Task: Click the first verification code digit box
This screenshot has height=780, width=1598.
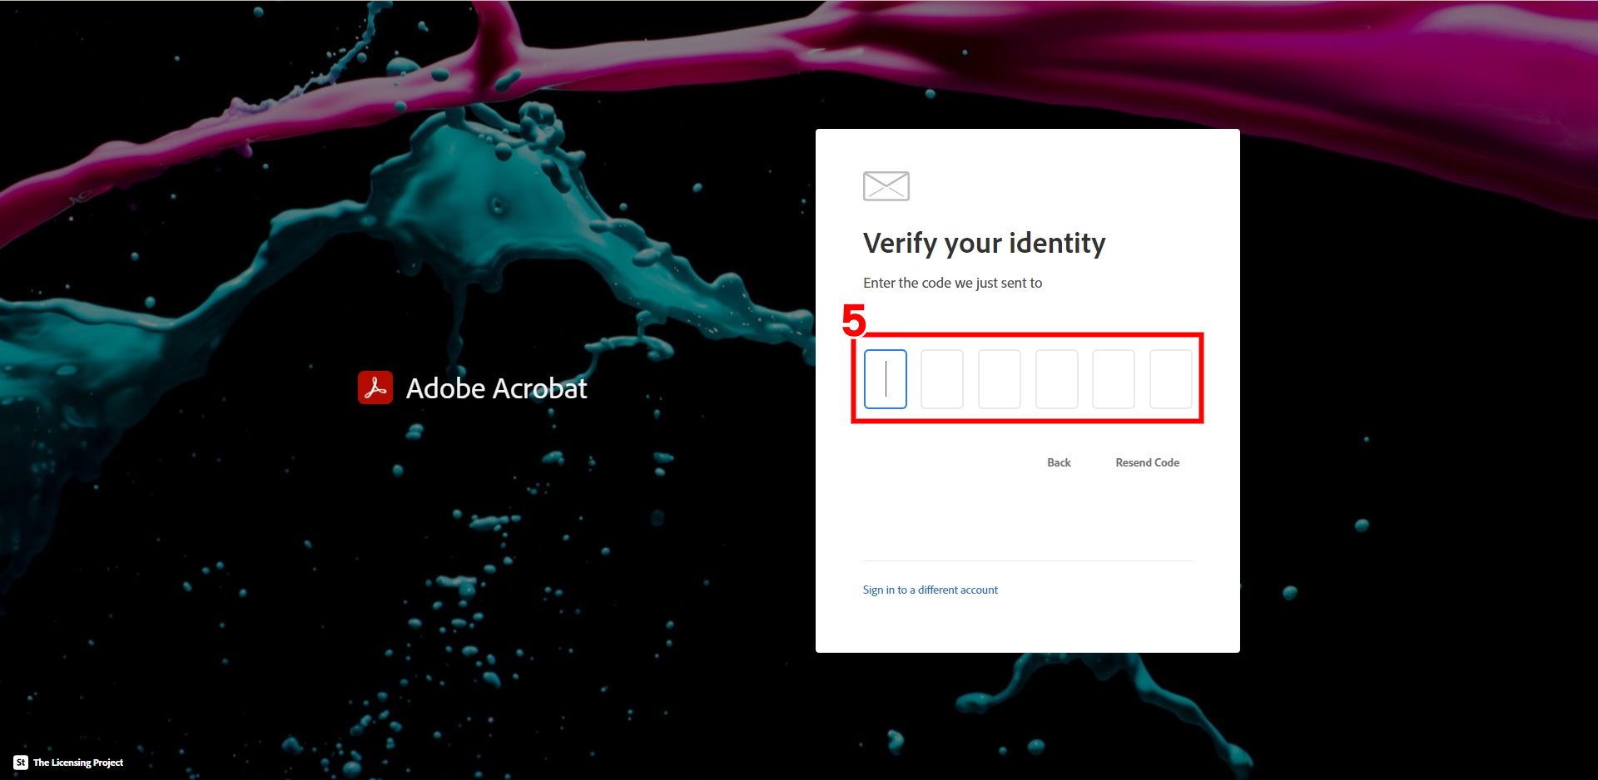Action: (x=885, y=379)
